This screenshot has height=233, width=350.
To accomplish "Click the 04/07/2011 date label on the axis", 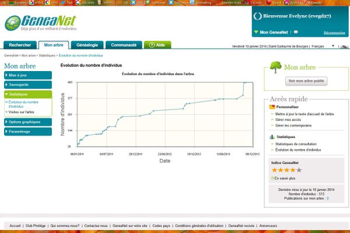I will (x=107, y=154).
